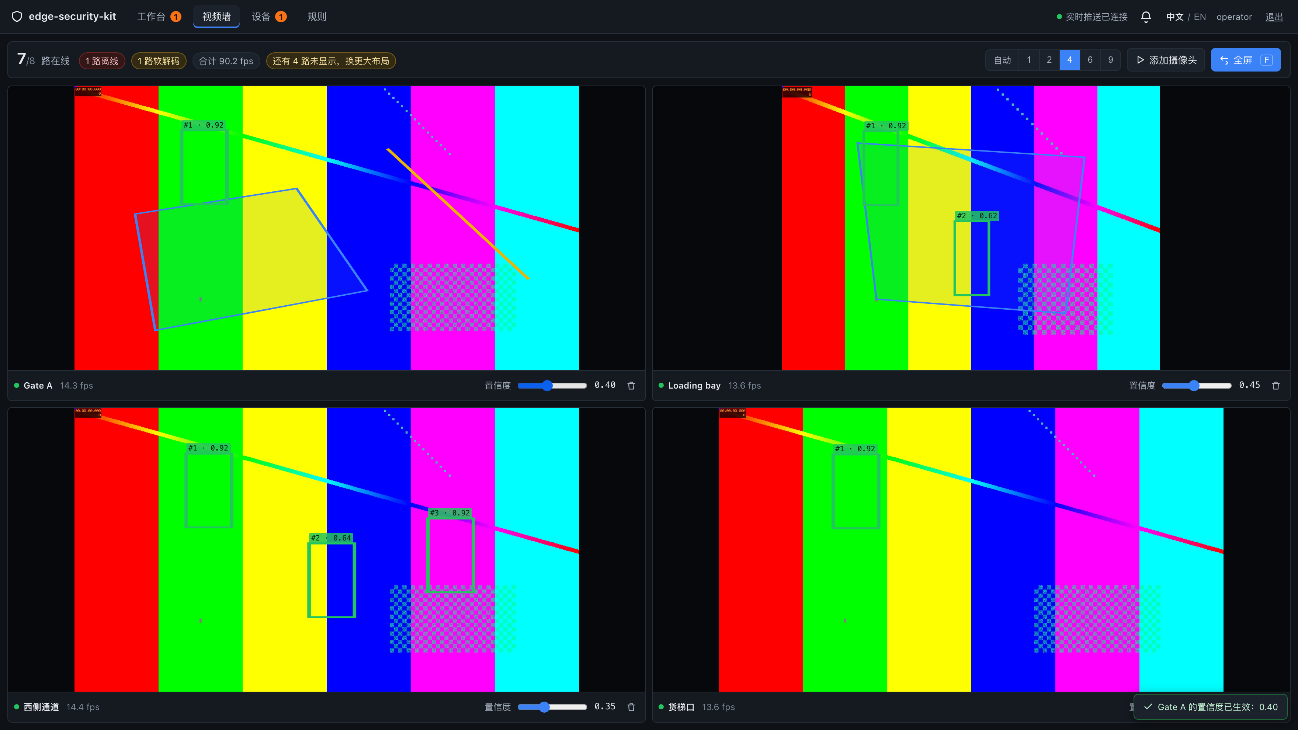Select the 自动 layout option
Image resolution: width=1298 pixels, height=730 pixels.
pos(1002,60)
